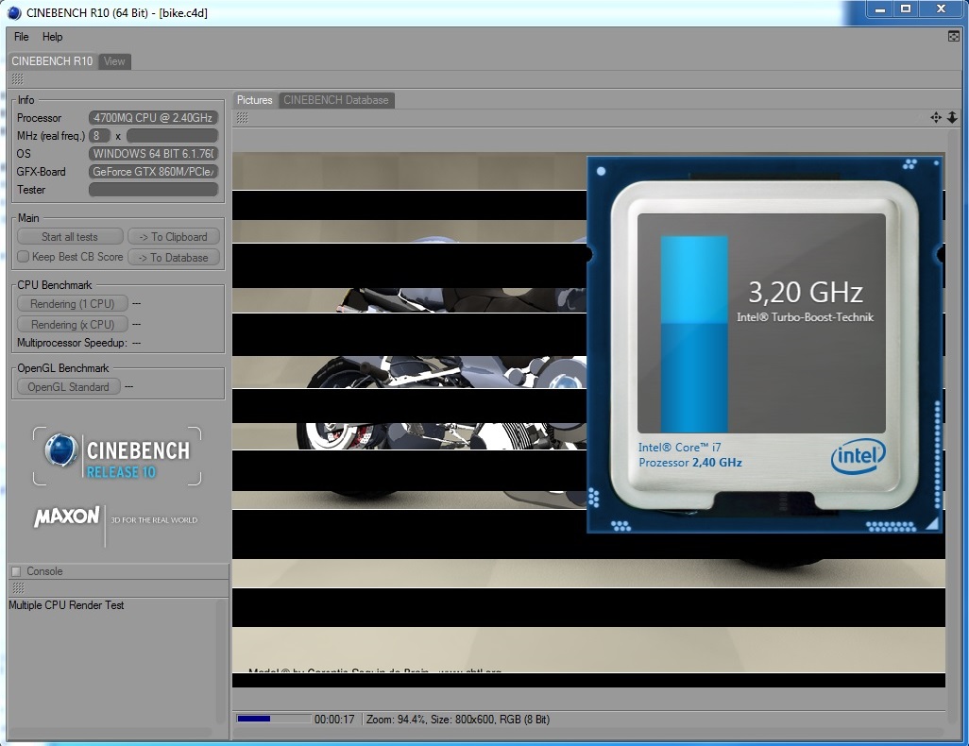The height and width of the screenshot is (746, 969).
Task: Open the CINEBENCH Database tab
Action: pos(335,100)
